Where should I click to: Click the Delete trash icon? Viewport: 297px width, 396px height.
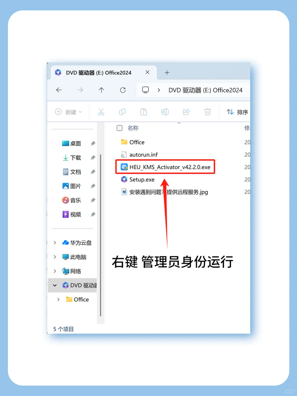click(x=207, y=112)
